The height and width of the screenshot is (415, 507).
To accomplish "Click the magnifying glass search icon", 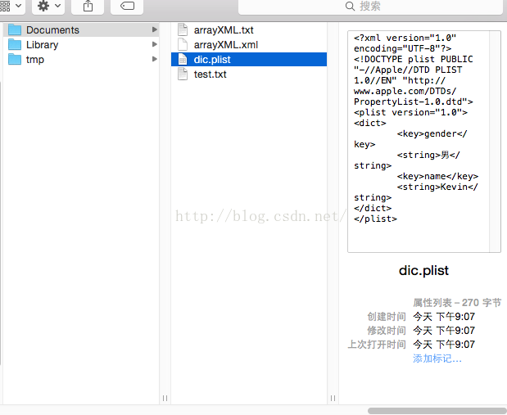I will 350,6.
